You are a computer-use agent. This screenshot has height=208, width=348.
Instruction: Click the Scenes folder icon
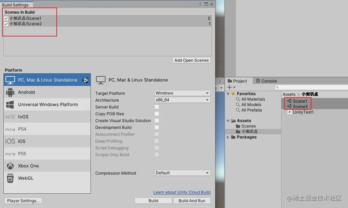click(x=238, y=126)
